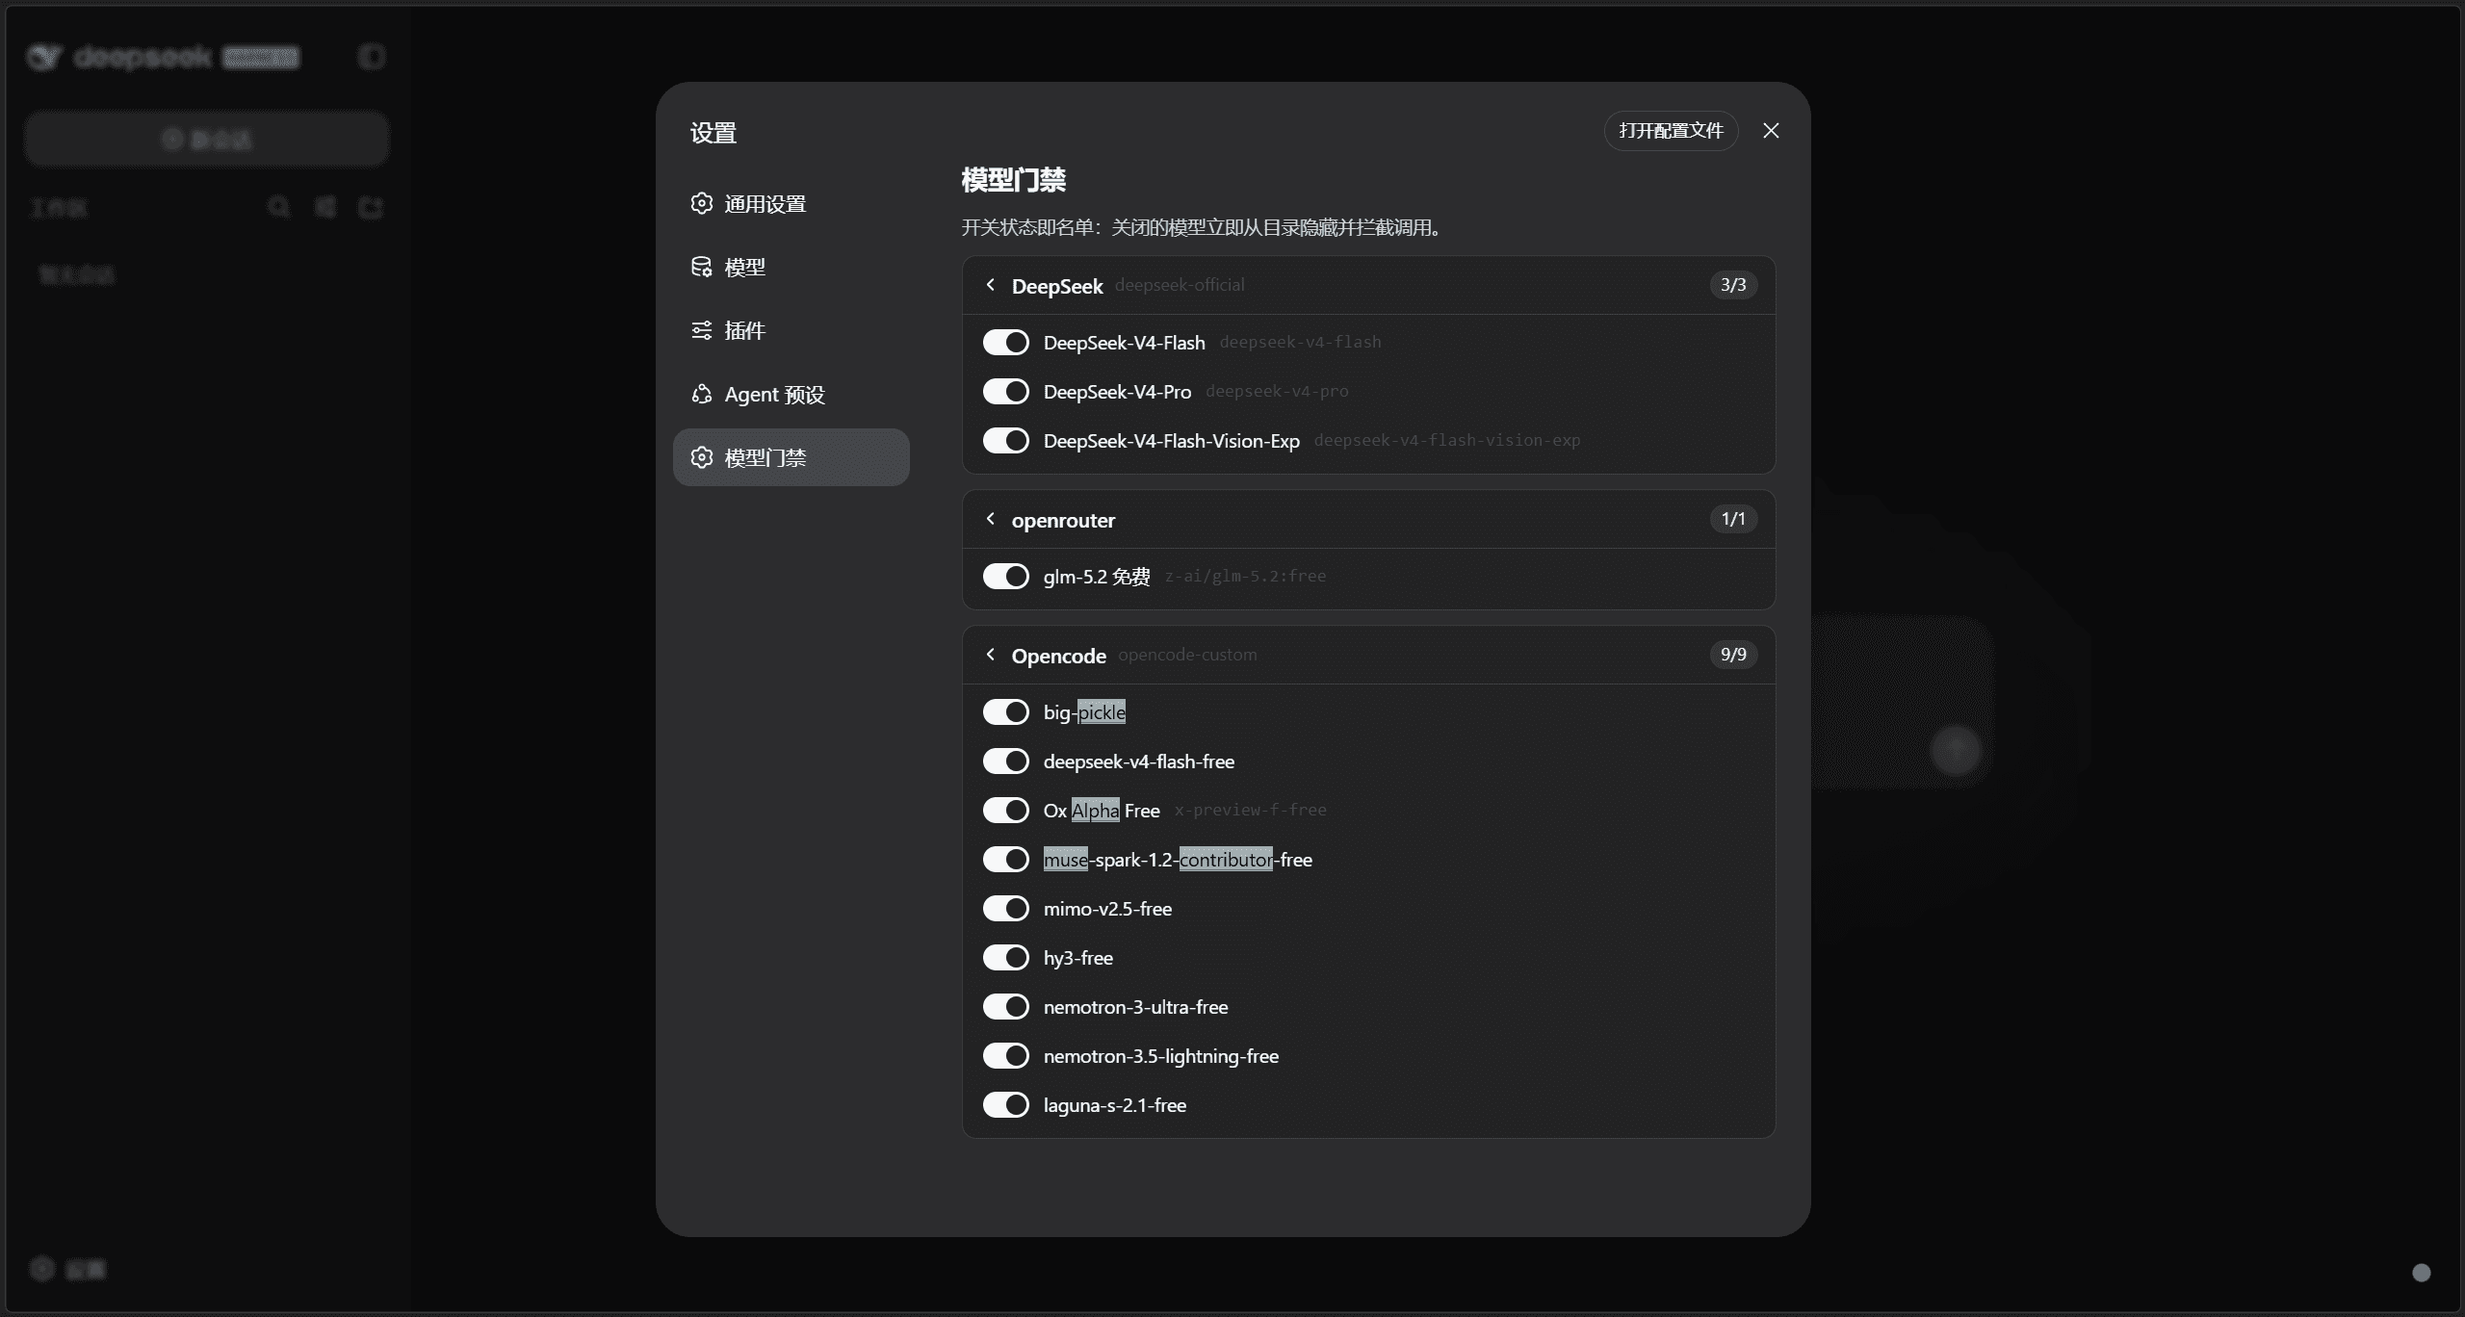This screenshot has height=1317, width=2465.
Task: Disable the DeepSeek-V4-Flash model toggle
Action: tap(1006, 343)
